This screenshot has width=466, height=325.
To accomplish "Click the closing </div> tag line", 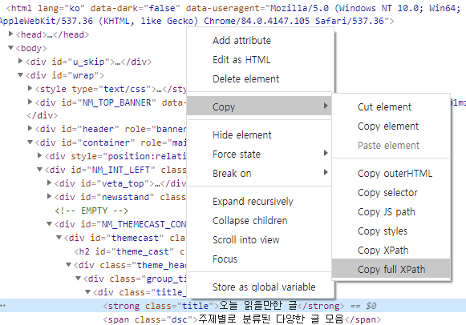I will coord(43,115).
